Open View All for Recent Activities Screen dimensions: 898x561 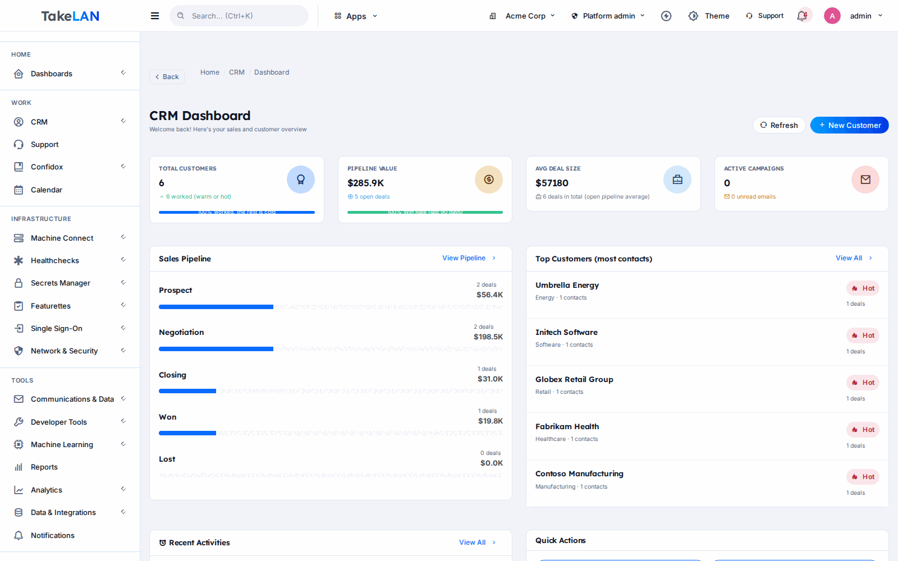click(478, 542)
